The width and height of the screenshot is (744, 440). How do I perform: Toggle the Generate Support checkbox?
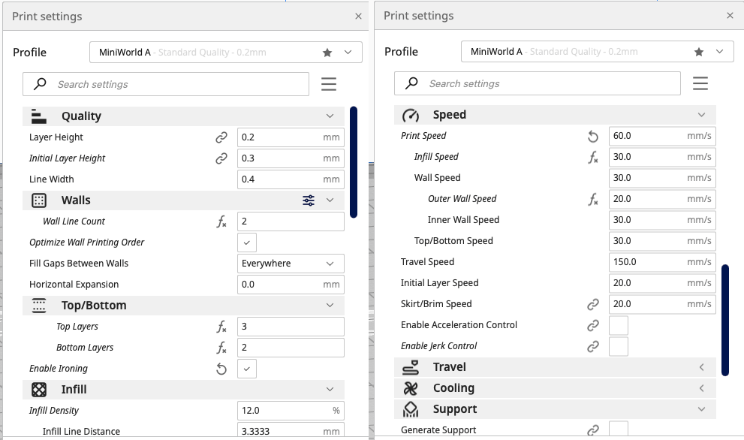tap(619, 429)
